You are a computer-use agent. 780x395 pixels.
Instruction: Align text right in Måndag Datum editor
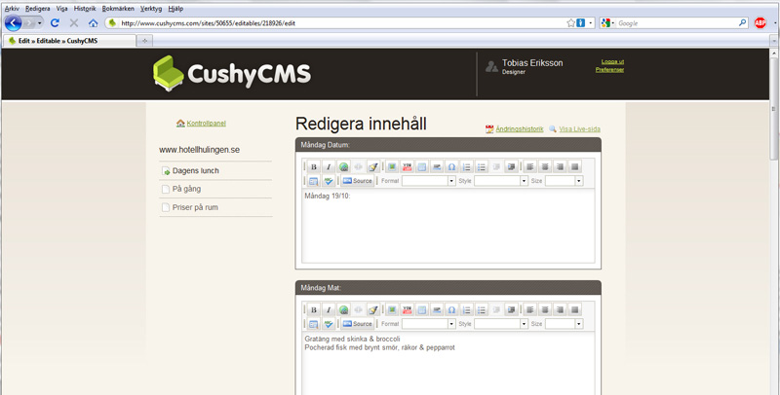(560, 166)
